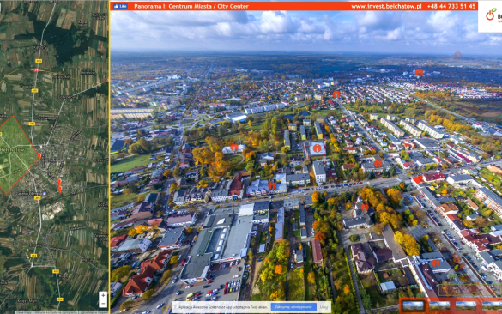Zoom out on the map
The width and height of the screenshot is (502, 314).
pyautogui.click(x=103, y=304)
